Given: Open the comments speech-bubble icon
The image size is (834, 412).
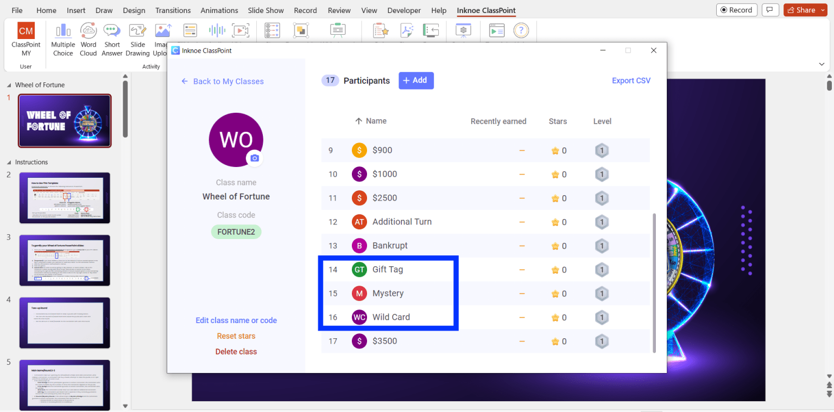Looking at the screenshot, I should pyautogui.click(x=769, y=10).
